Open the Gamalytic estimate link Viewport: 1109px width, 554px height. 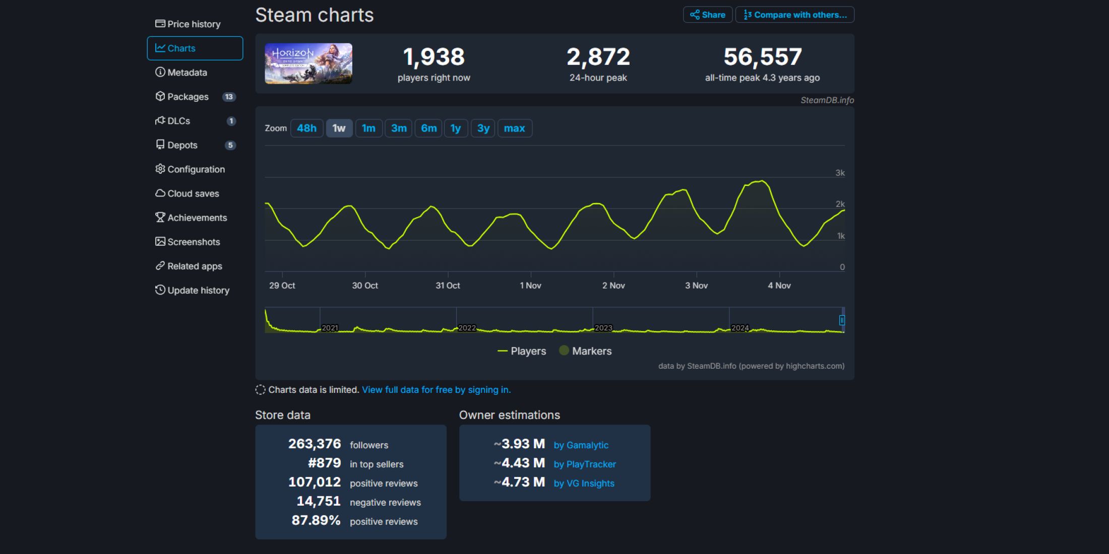pyautogui.click(x=581, y=445)
